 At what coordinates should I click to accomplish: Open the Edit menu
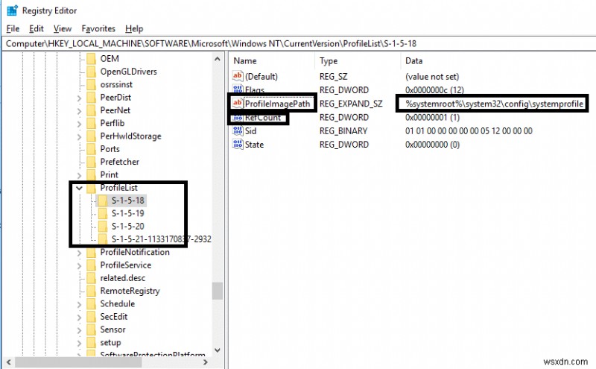pyautogui.click(x=37, y=28)
